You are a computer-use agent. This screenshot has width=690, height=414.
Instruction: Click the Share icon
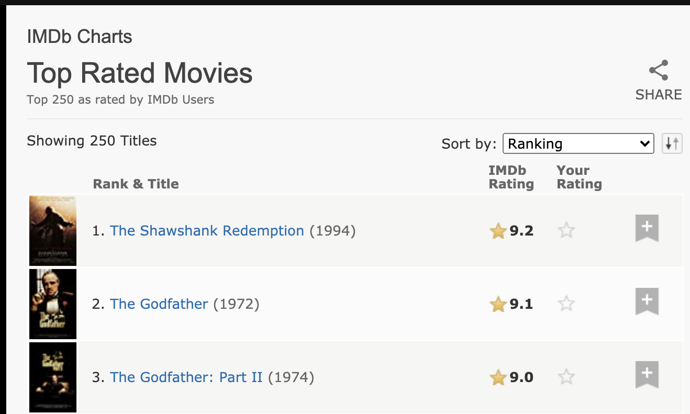pyautogui.click(x=658, y=71)
